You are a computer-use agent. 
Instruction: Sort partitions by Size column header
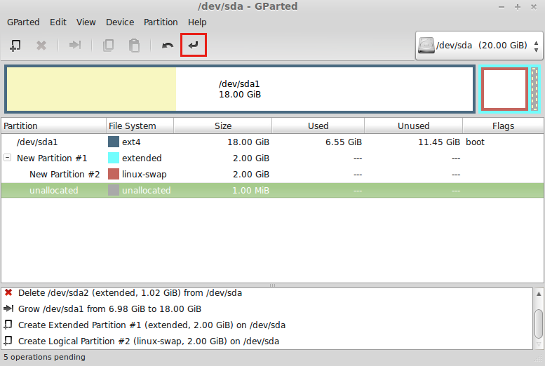tap(222, 126)
